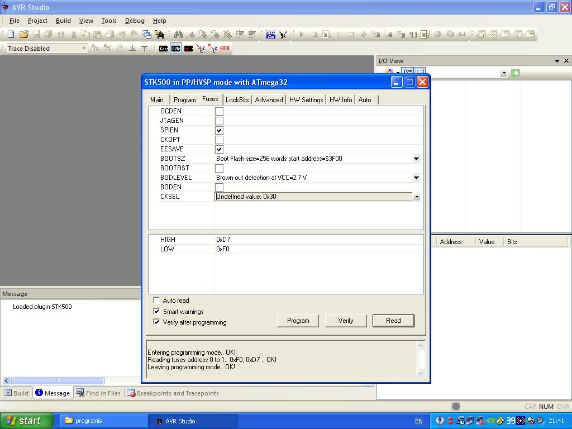
Task: Click the Con connect programmer icon
Action: pos(163,48)
